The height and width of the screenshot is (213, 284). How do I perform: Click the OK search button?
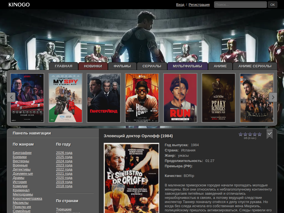point(272,4)
